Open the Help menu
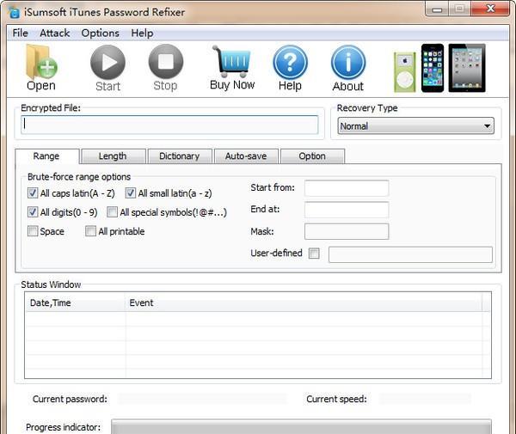 pos(142,34)
